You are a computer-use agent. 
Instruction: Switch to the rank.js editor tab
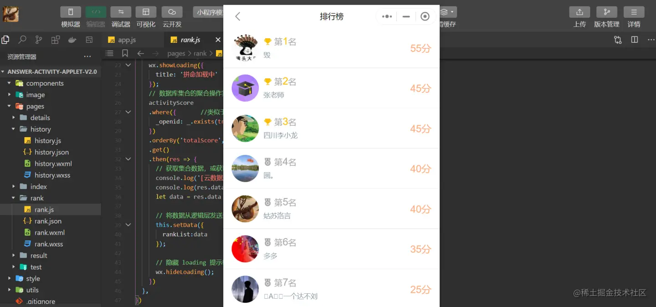click(x=190, y=40)
